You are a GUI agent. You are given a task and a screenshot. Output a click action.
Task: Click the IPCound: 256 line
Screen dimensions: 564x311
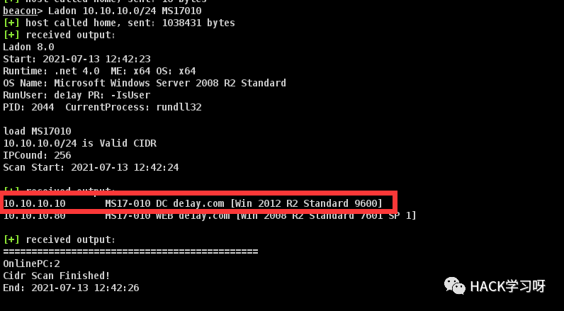coord(37,155)
